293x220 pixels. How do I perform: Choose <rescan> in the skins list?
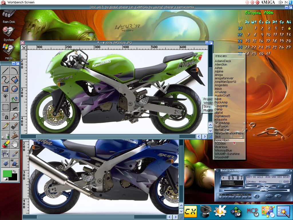click(229, 56)
